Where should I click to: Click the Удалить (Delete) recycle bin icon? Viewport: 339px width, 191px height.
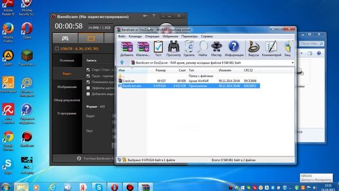[189, 49]
